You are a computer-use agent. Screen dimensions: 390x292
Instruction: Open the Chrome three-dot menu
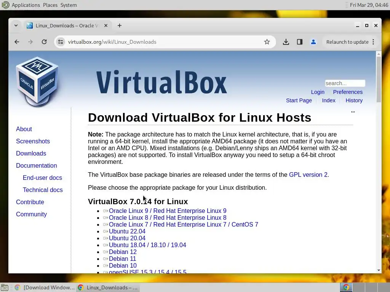click(373, 42)
